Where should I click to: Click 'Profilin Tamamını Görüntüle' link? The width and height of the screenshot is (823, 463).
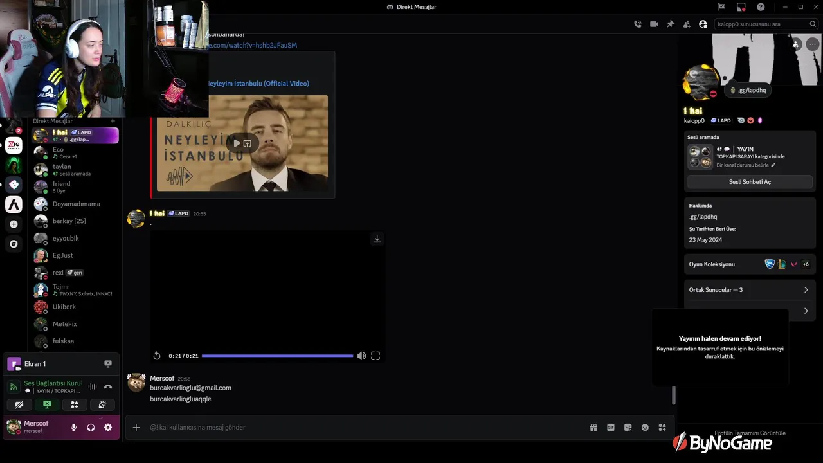pyautogui.click(x=750, y=433)
